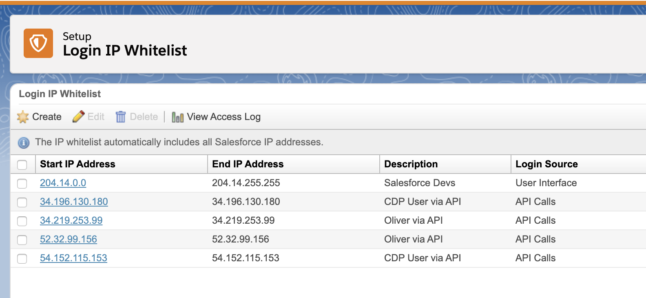The height and width of the screenshot is (298, 646).
Task: Click the Salesforce IP addresses notice text
Action: (x=179, y=142)
